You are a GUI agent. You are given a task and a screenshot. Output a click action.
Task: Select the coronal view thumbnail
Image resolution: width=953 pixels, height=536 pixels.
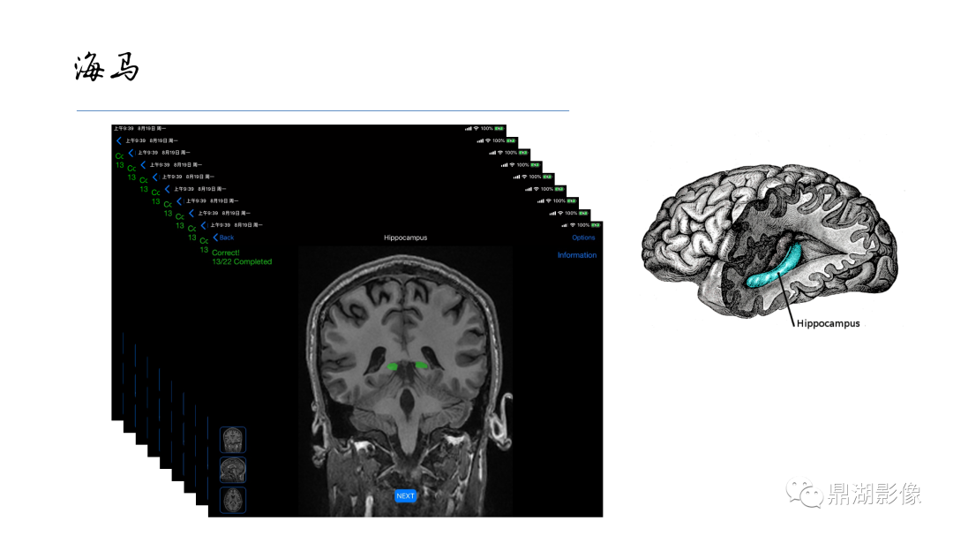click(233, 440)
